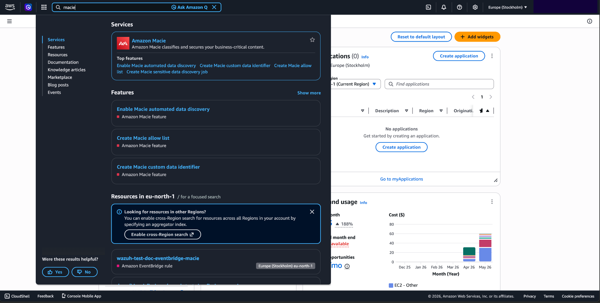Click Create Macie sensitive data discovery job link
600x303 pixels.
click(167, 72)
